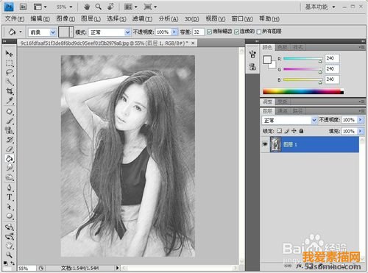Select the Clone Stamp tool
368x273 pixels.
point(10,130)
